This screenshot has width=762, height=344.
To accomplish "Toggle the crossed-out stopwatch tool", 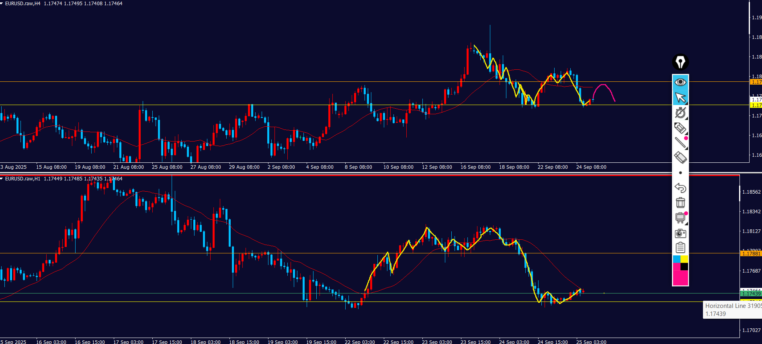I will 680,113.
